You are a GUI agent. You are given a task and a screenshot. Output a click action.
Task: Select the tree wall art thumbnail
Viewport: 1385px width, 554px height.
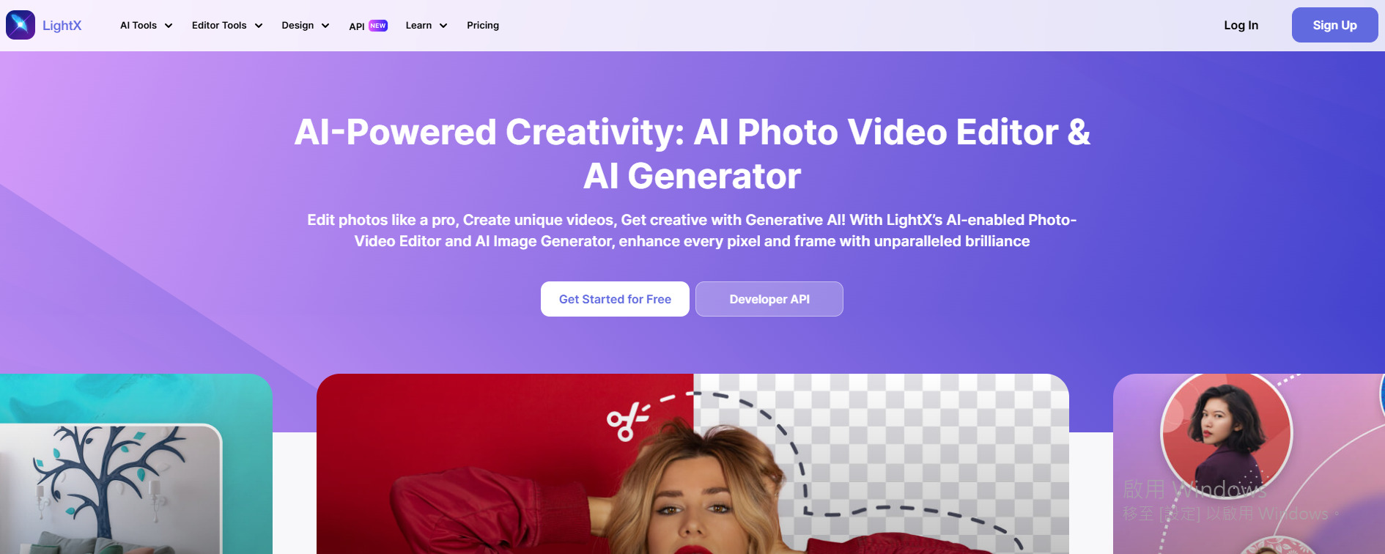(x=111, y=489)
